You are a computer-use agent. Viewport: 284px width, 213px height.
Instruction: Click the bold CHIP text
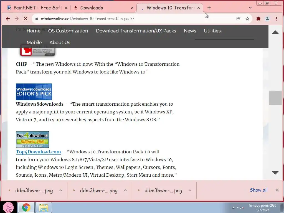click(22, 64)
